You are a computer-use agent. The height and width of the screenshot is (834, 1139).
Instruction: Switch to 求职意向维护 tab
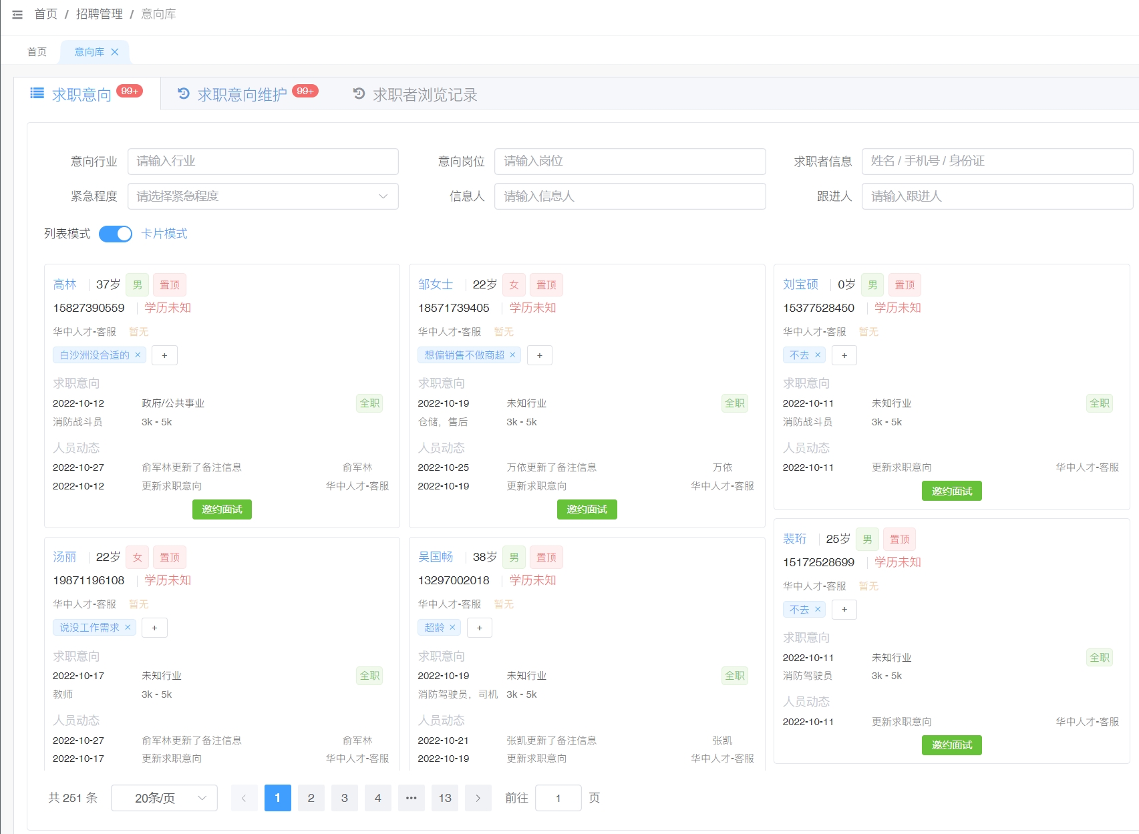point(242,95)
